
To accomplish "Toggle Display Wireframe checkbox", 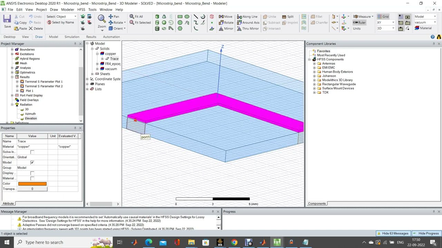I will [32, 173].
